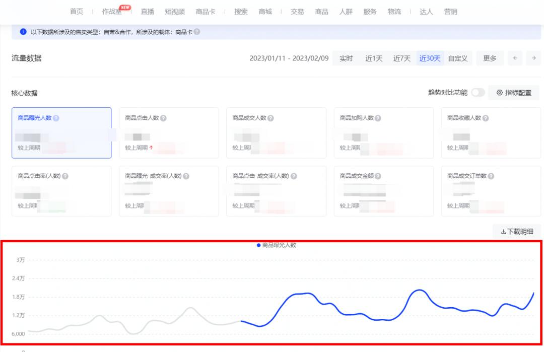Select the 营销 menu item
This screenshot has width=544, height=352.
[451, 12]
